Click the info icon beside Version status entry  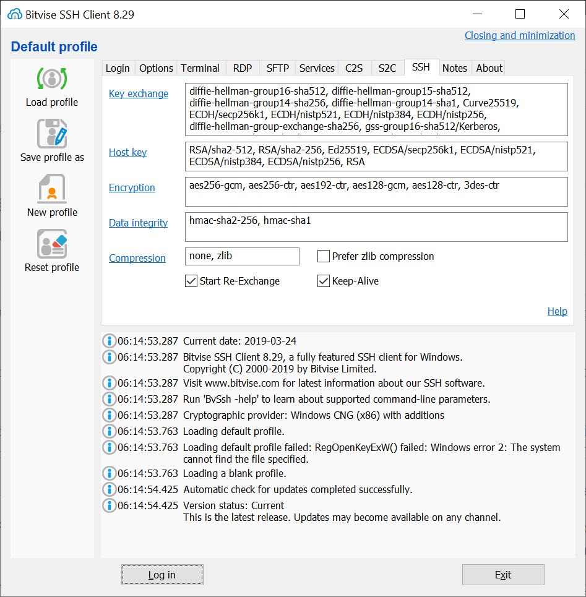(x=110, y=505)
